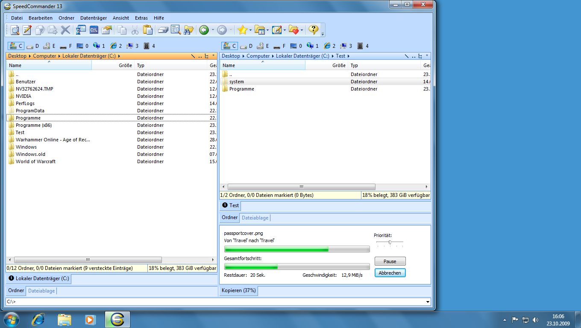Select Internet Explorer entry 2 in left drive bar
This screenshot has width=581, height=328.
pyautogui.click(x=116, y=46)
